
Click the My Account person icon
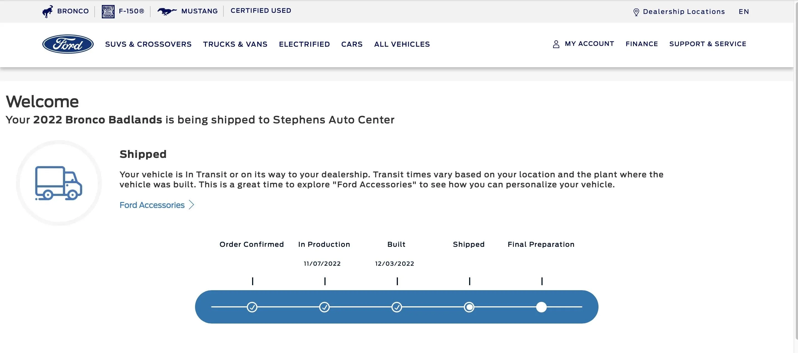(556, 44)
